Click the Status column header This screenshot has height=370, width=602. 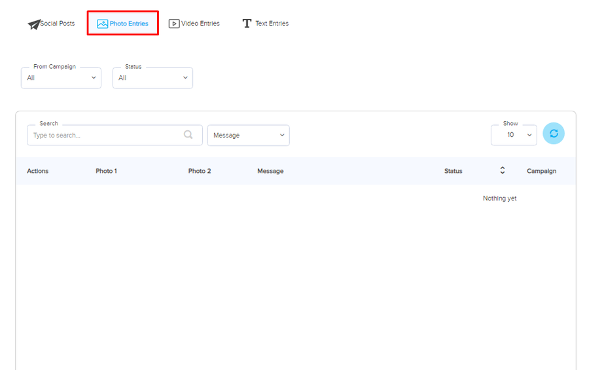[453, 171]
